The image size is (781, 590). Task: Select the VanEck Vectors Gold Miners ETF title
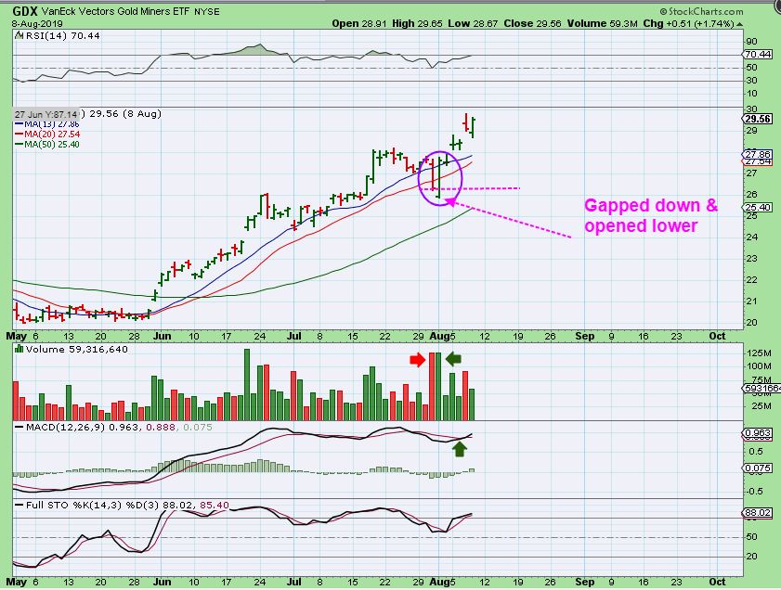click(115, 11)
